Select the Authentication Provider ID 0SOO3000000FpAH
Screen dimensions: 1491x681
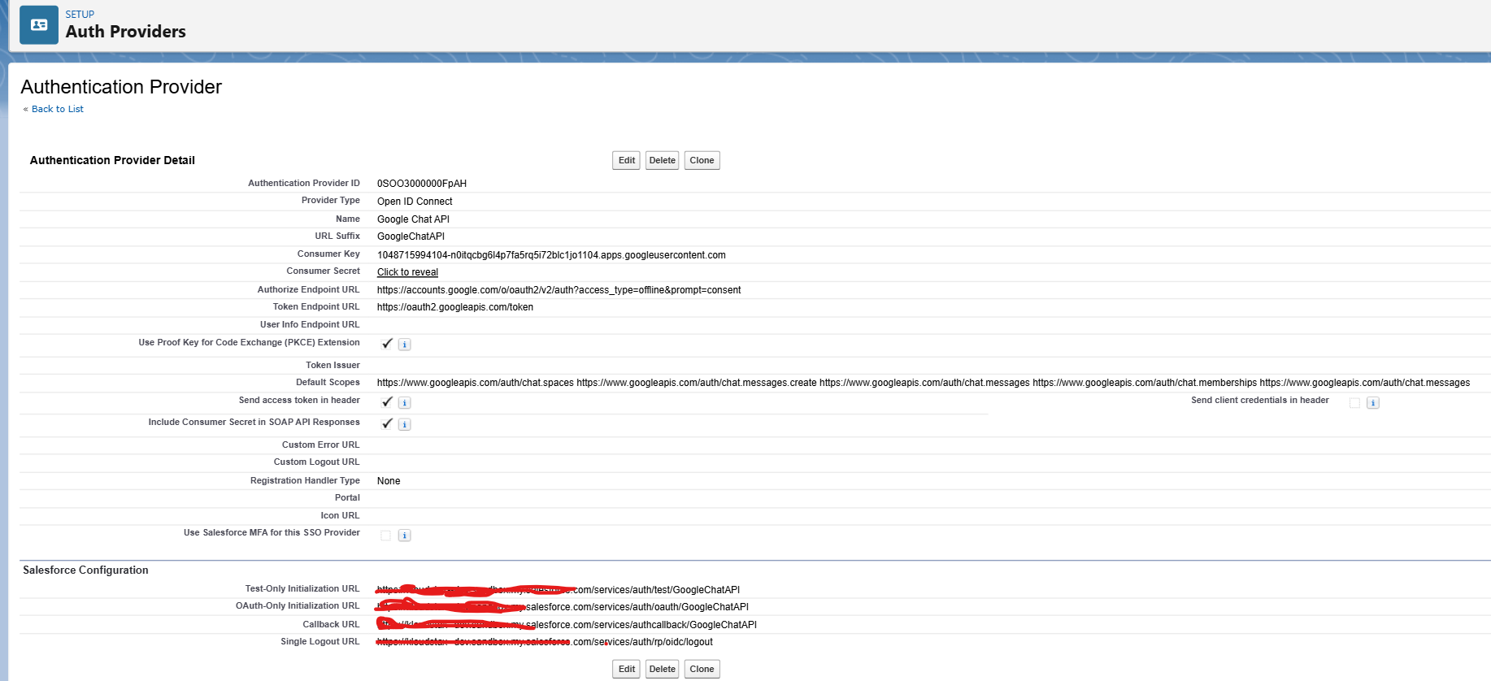click(422, 184)
